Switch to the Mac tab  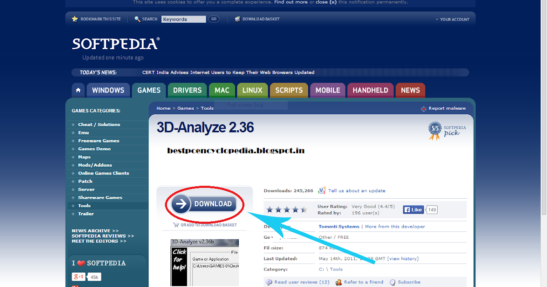(222, 90)
